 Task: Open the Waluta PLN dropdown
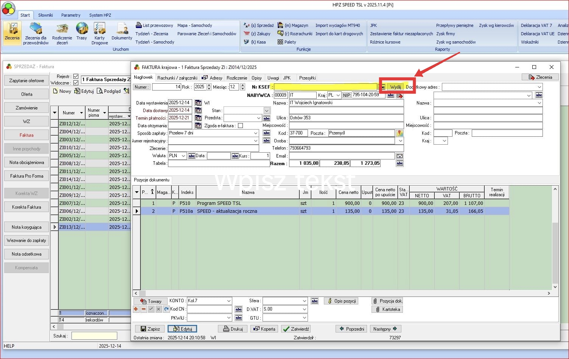pos(183,156)
